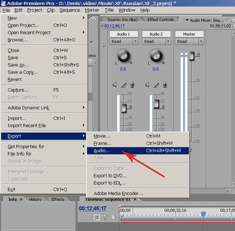Select Revert in the File menu
The height and width of the screenshot is (231, 235).
tap(44, 80)
